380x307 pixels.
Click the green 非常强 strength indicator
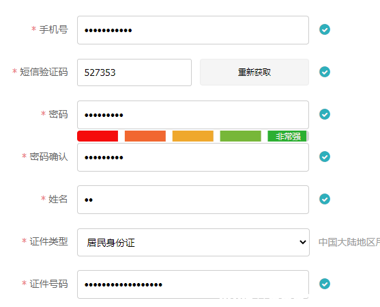click(x=288, y=136)
